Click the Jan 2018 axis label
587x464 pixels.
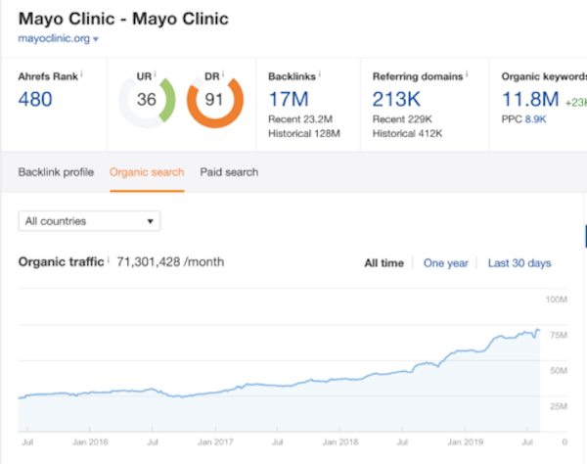pyautogui.click(x=340, y=442)
